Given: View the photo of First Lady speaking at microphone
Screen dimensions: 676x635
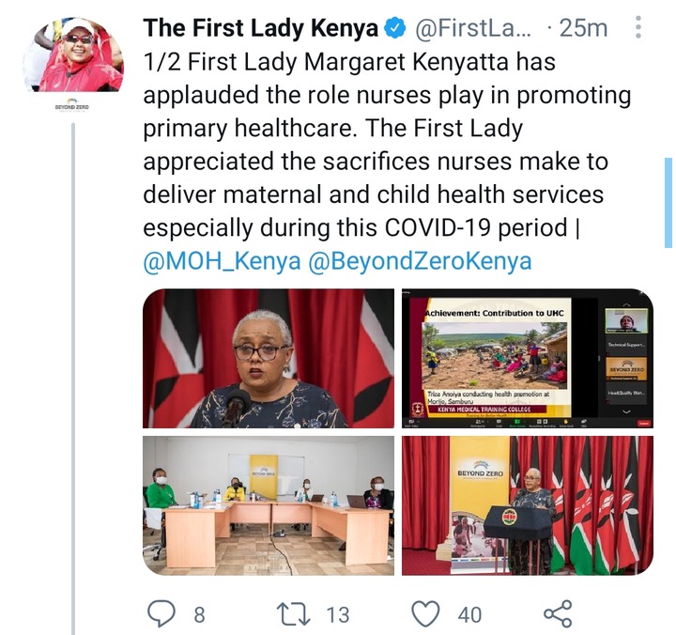Looking at the screenshot, I should [269, 359].
